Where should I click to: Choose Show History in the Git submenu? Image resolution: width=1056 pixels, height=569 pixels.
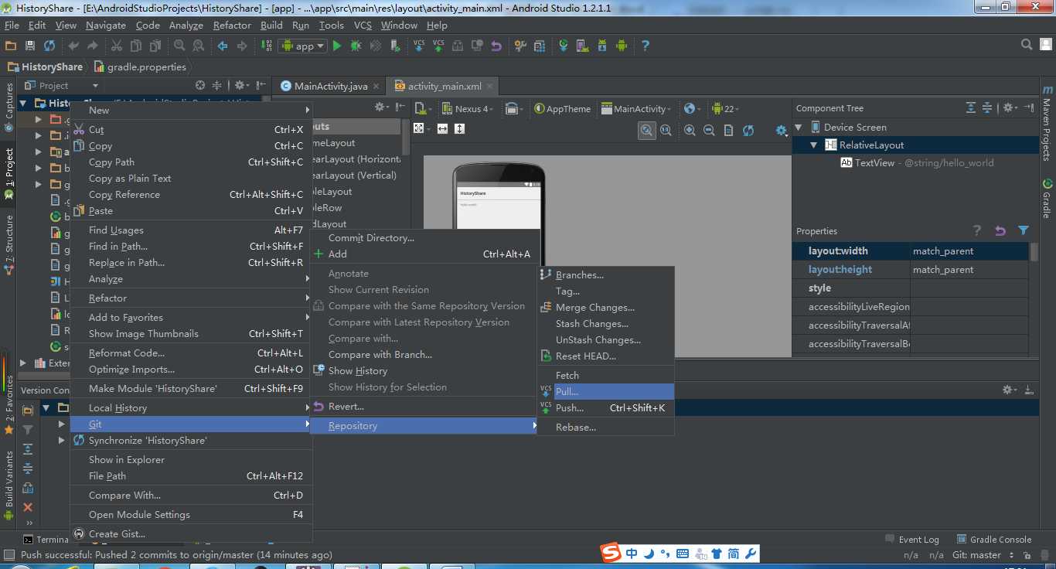424,370
